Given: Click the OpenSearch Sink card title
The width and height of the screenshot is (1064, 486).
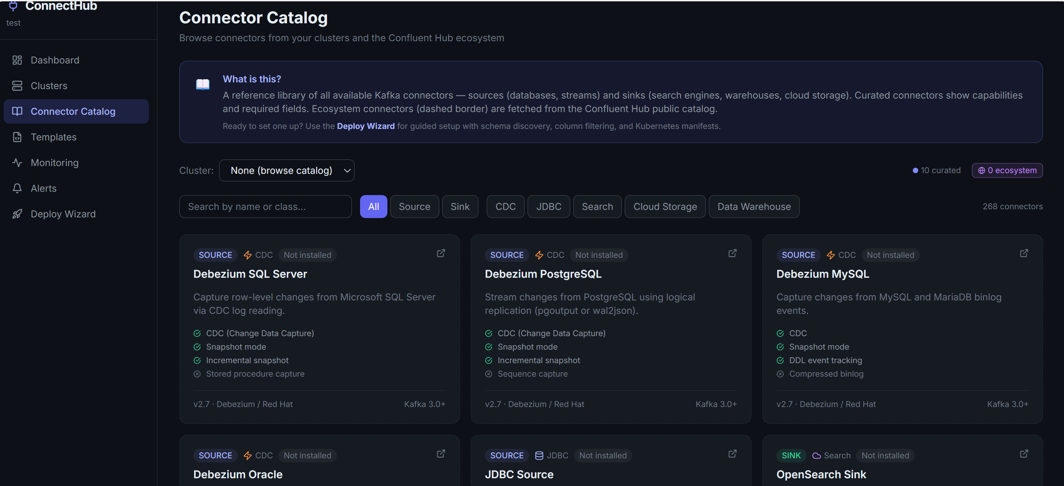Looking at the screenshot, I should [821, 475].
